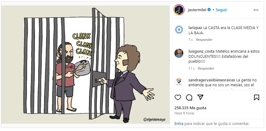266x131 pixels.
Task: Reply to luisgonz_costa comment
Action: [206, 68]
